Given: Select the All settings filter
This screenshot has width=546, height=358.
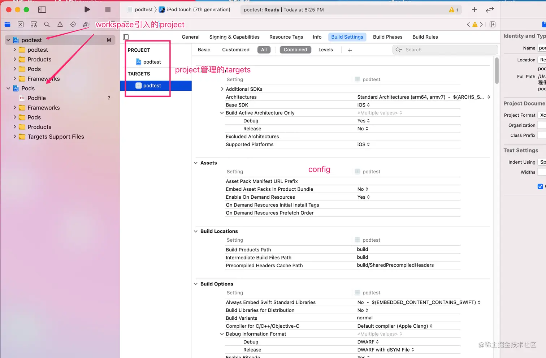Looking at the screenshot, I should (x=264, y=49).
